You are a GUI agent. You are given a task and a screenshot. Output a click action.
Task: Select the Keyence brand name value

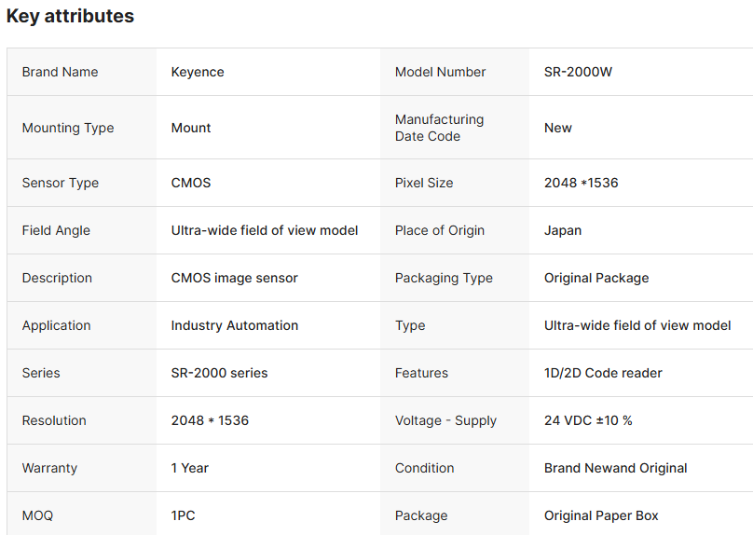tap(198, 72)
